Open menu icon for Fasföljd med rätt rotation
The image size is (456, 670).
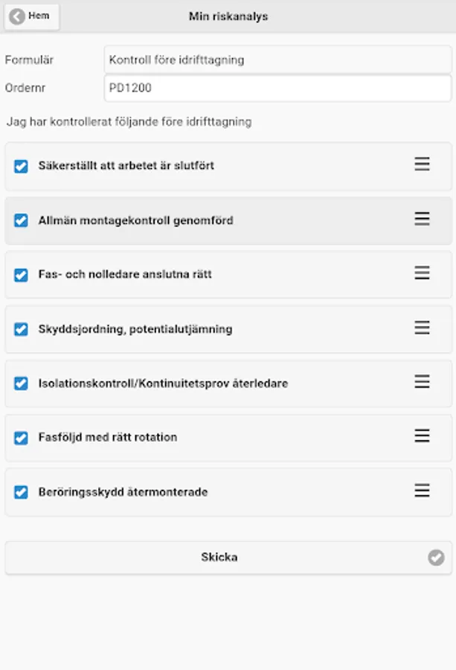[422, 436]
